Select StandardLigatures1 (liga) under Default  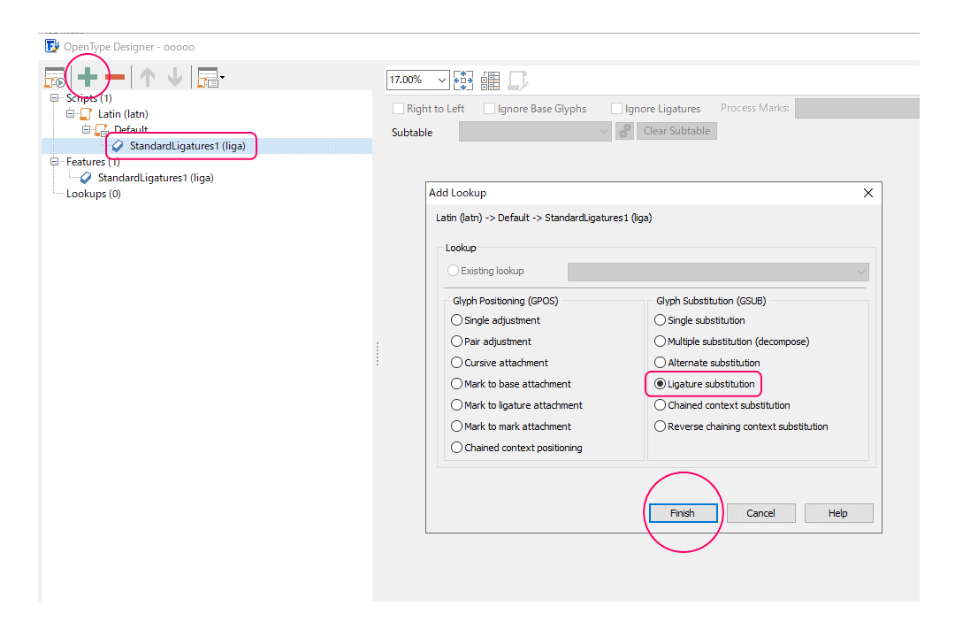click(x=187, y=146)
